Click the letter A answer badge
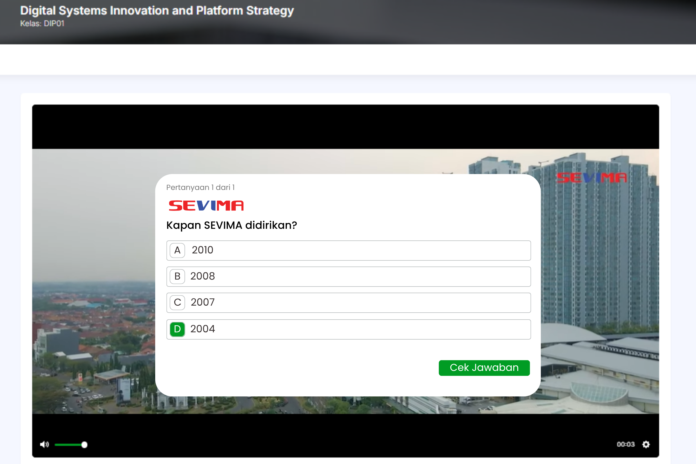The image size is (696, 464). tap(177, 250)
